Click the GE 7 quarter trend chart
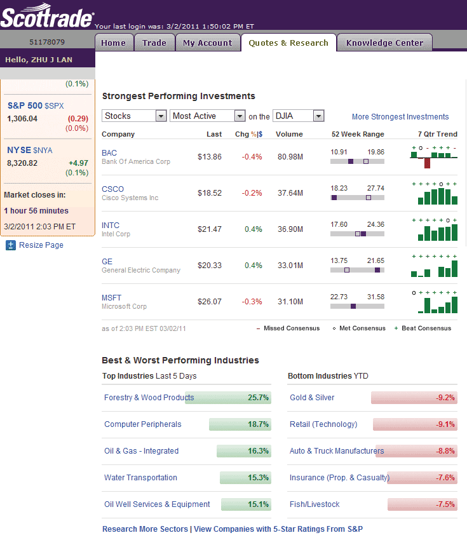 [x=434, y=266]
